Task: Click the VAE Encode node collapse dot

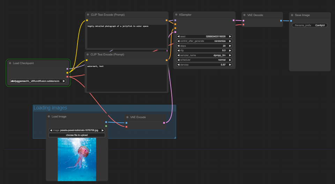Action: click(x=127, y=117)
